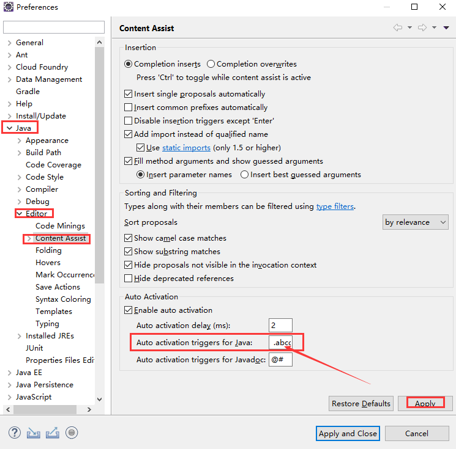This screenshot has width=456, height=449.
Task: Click the tree vertical scrollbar thumb
Action: [99, 165]
